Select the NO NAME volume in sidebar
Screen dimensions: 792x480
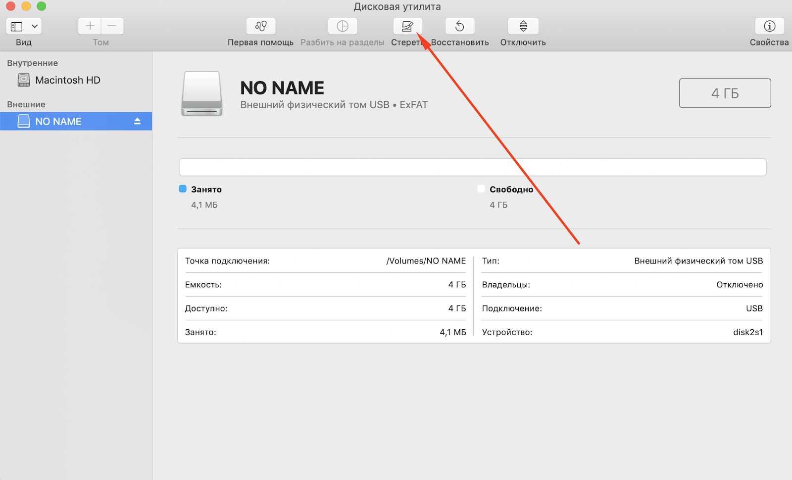click(x=58, y=122)
